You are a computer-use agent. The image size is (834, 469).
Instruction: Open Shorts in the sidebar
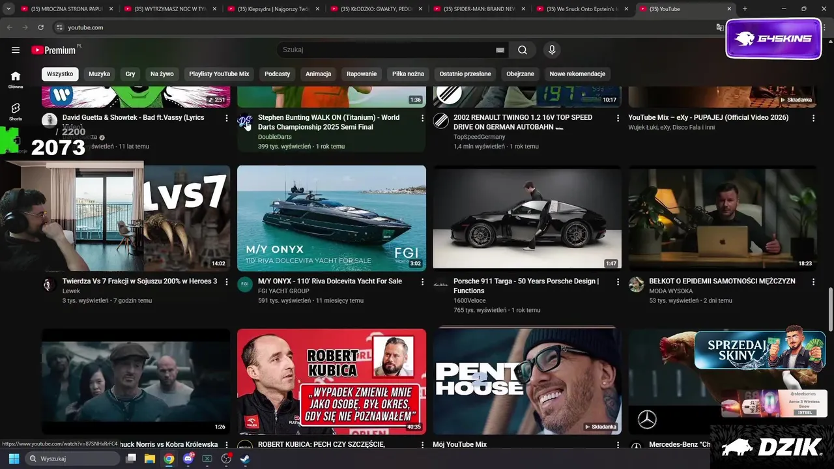pyautogui.click(x=15, y=111)
